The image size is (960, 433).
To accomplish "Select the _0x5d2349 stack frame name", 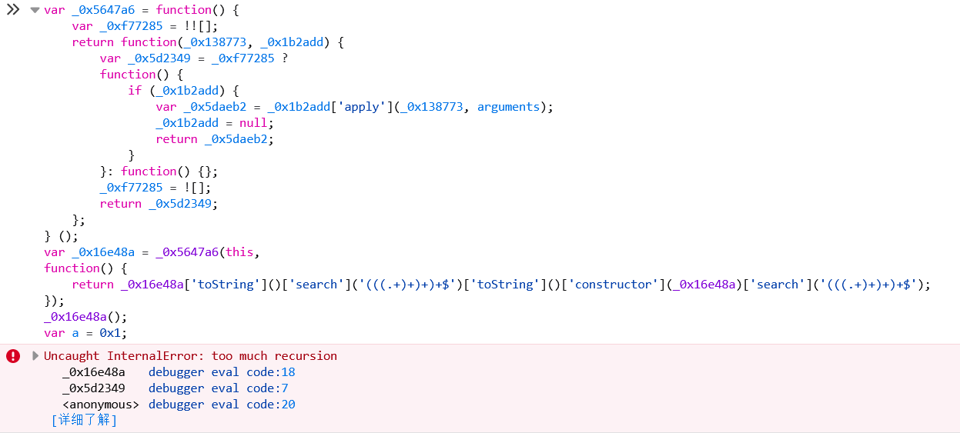I will [93, 388].
